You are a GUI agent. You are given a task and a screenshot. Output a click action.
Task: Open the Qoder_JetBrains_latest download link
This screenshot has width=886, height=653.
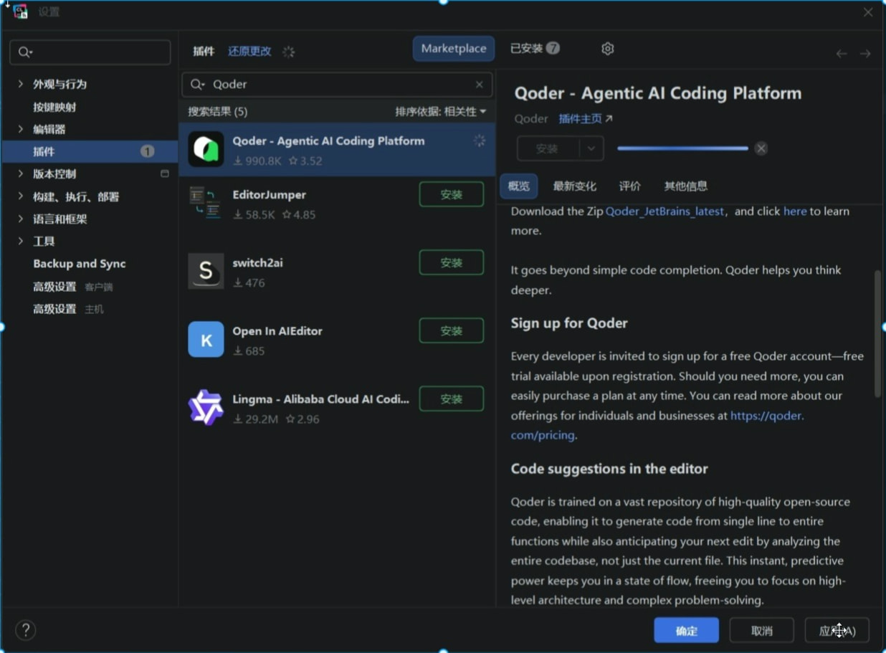tap(664, 211)
